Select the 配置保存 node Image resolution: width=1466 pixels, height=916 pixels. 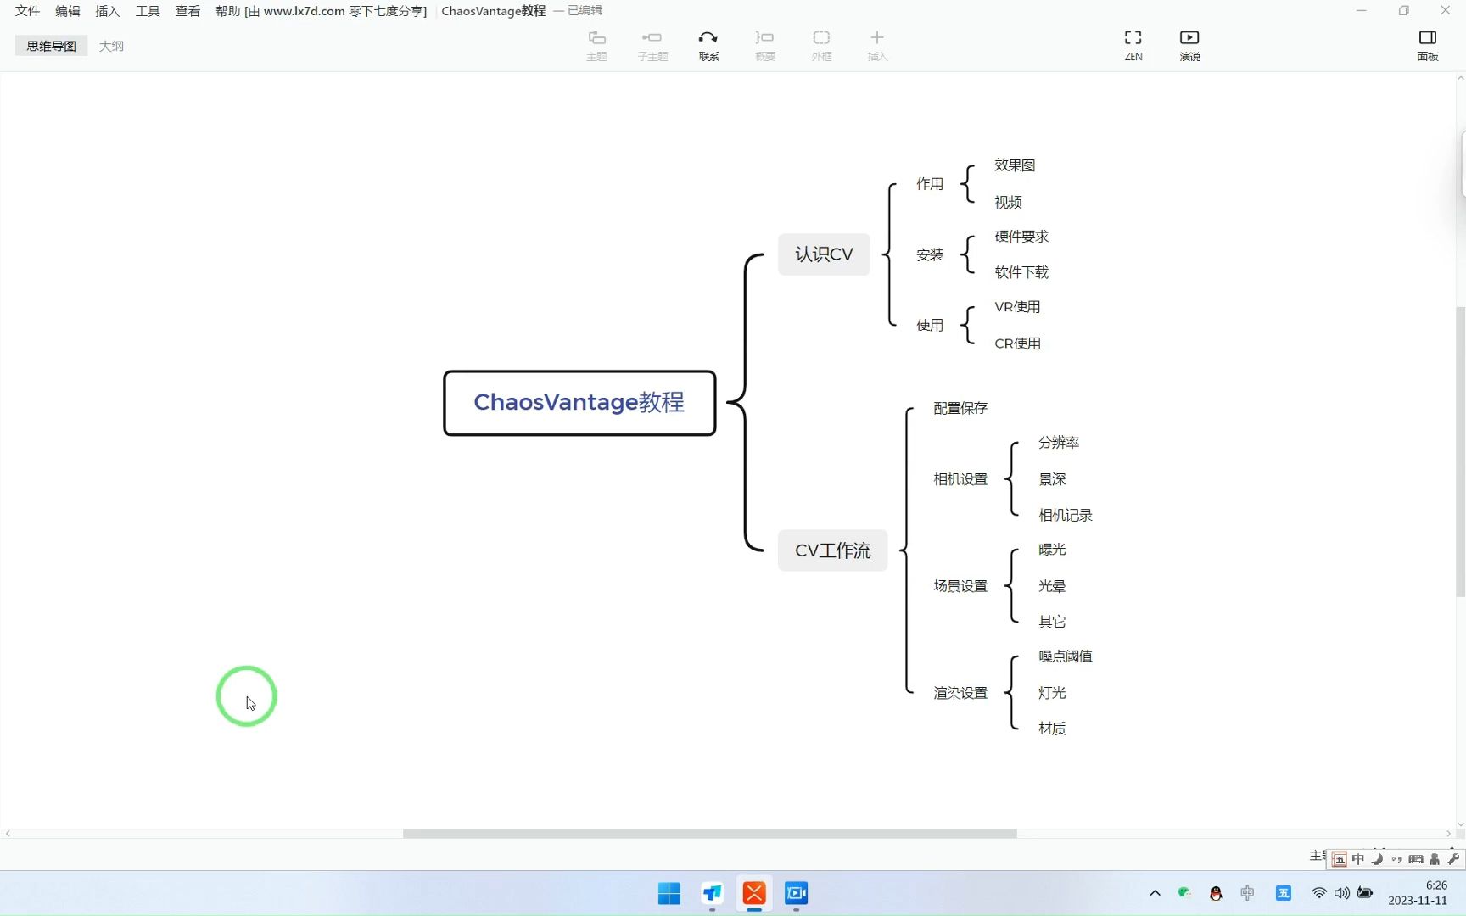click(x=960, y=408)
